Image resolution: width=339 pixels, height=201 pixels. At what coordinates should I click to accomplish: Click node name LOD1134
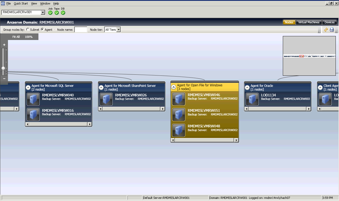tap(268, 95)
